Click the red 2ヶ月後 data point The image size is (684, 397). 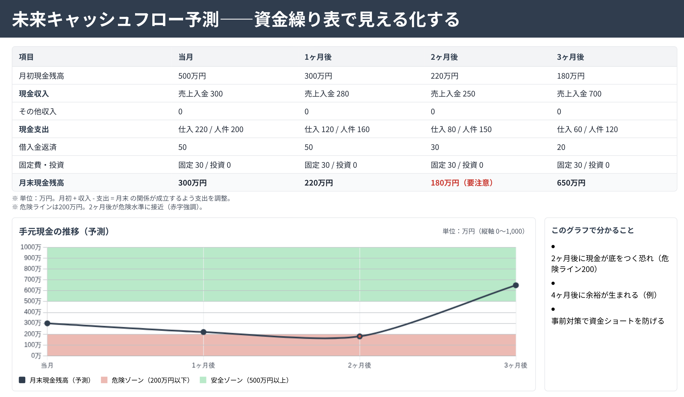pos(360,336)
